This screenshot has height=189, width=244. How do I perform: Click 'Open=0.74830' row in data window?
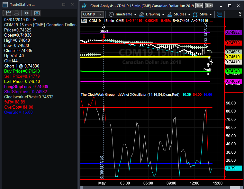click(18, 35)
